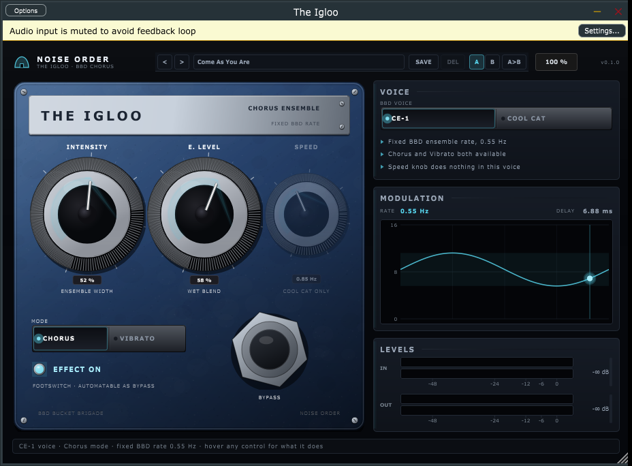Select preset slot B
The width and height of the screenshot is (632, 466).
(492, 62)
